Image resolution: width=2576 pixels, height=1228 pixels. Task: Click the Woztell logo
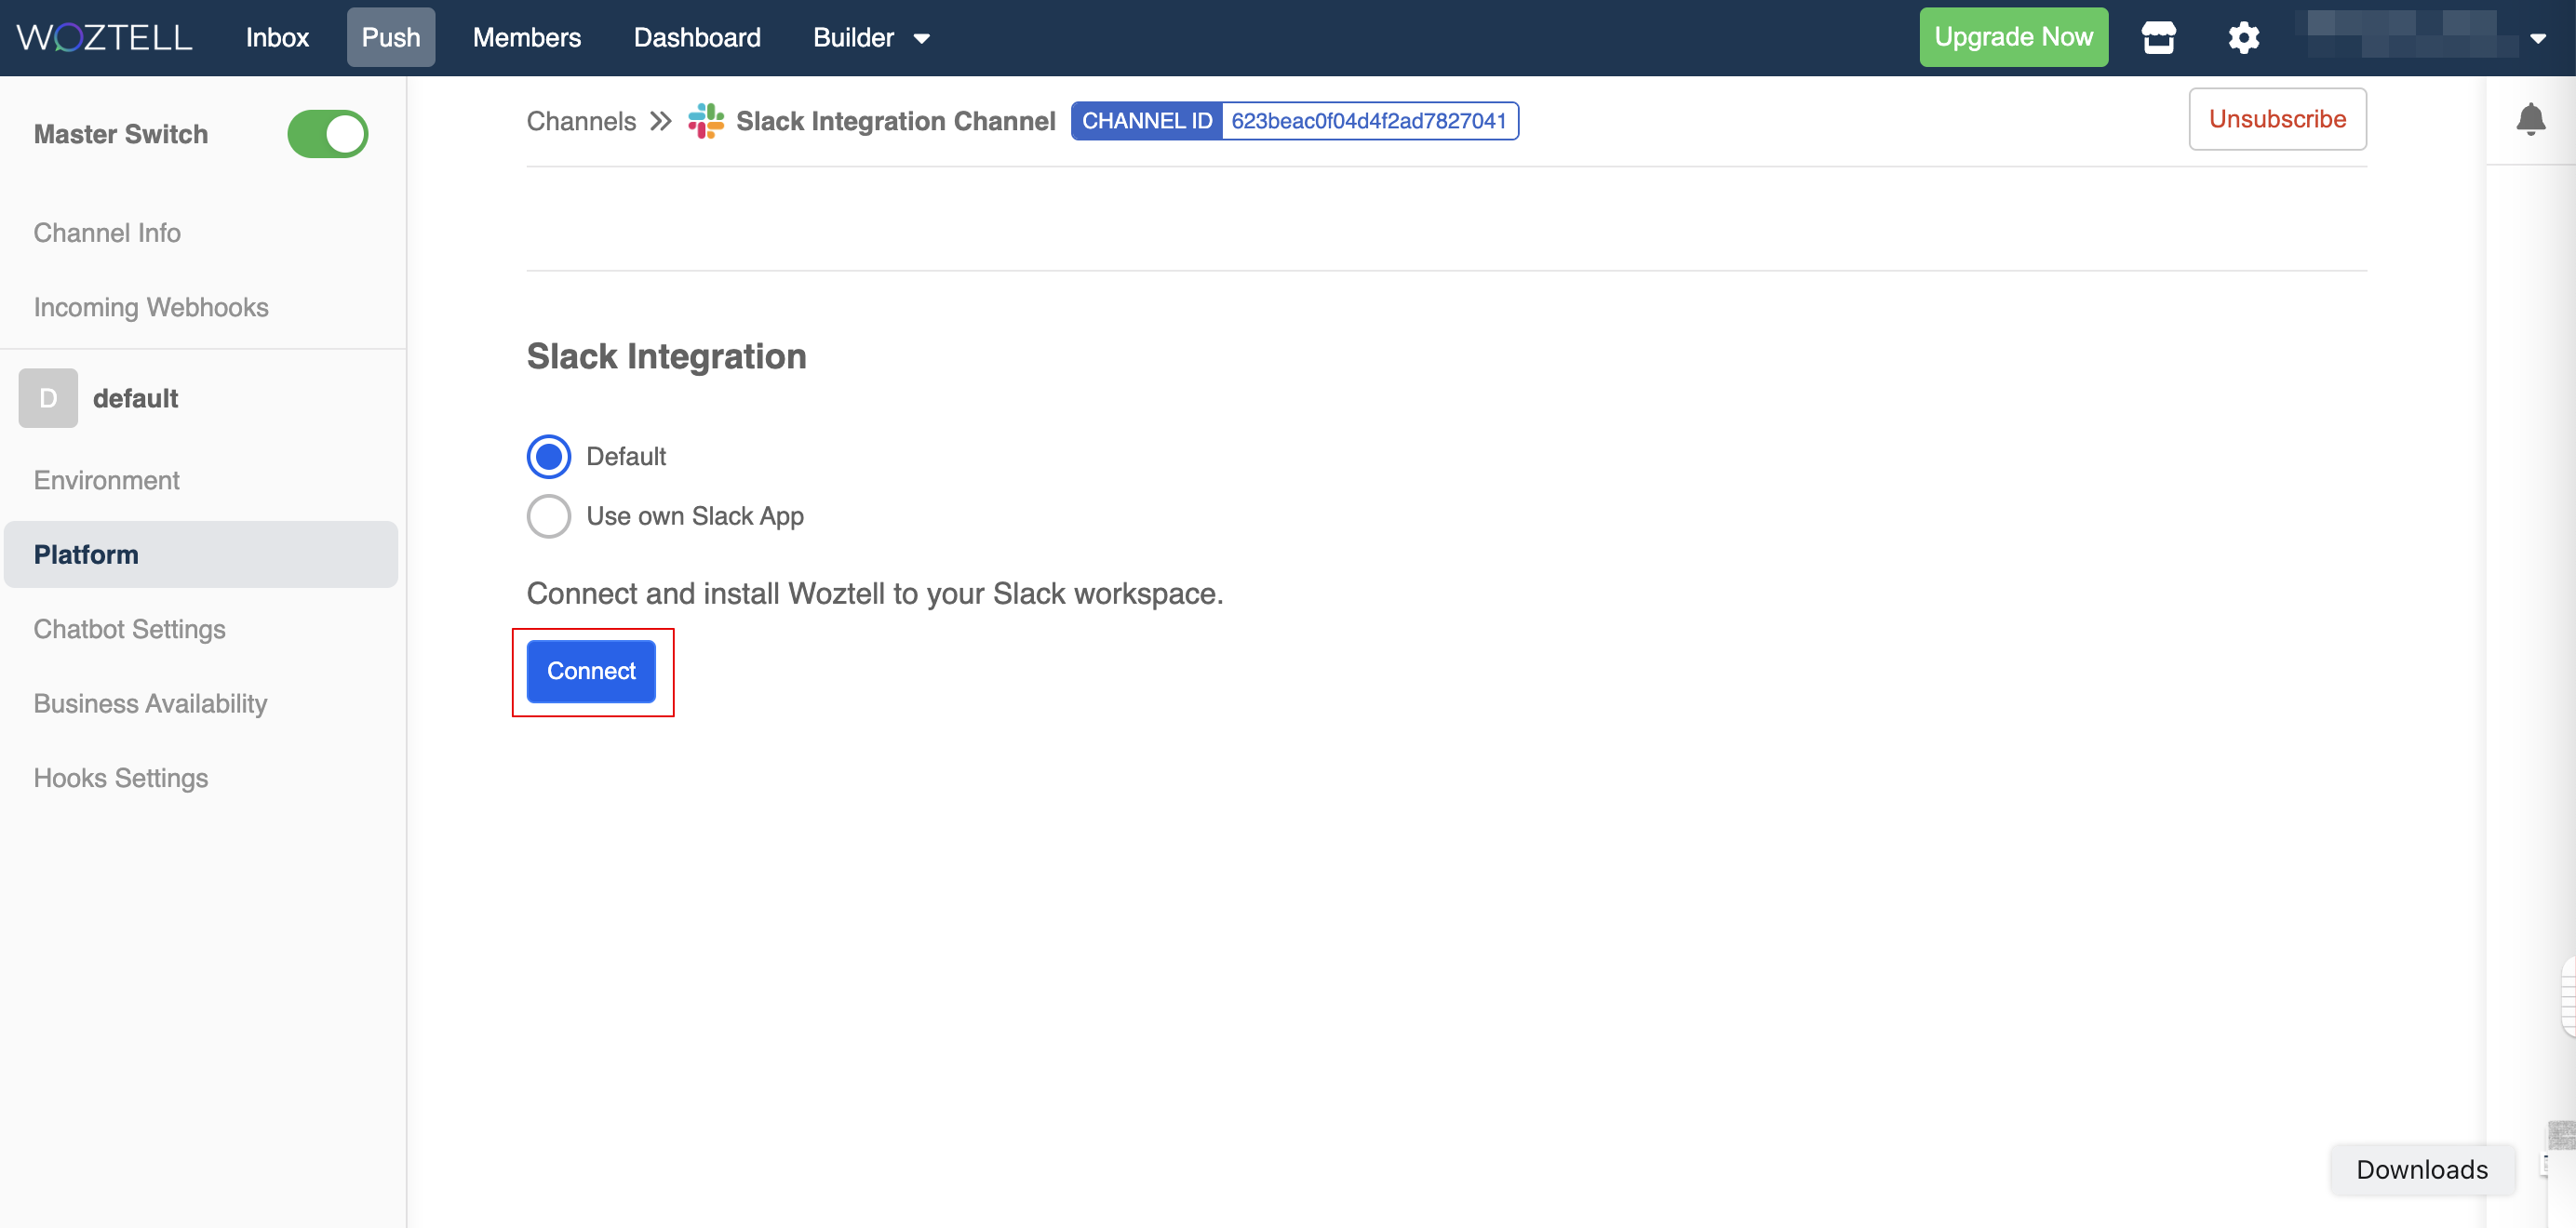coord(104,37)
